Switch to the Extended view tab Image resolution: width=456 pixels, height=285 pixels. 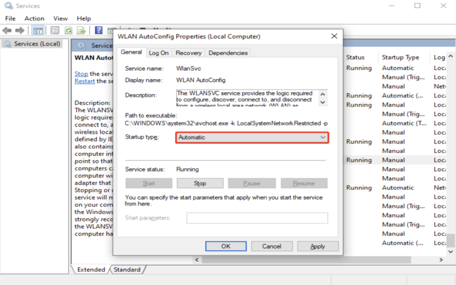[91, 270]
